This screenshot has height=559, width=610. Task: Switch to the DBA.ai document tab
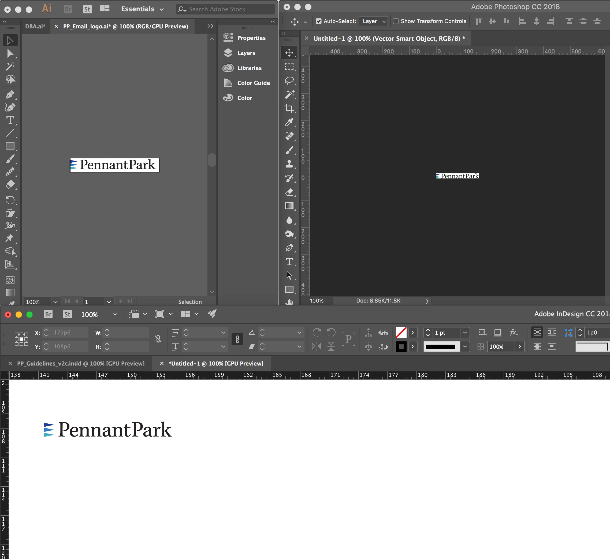point(35,26)
